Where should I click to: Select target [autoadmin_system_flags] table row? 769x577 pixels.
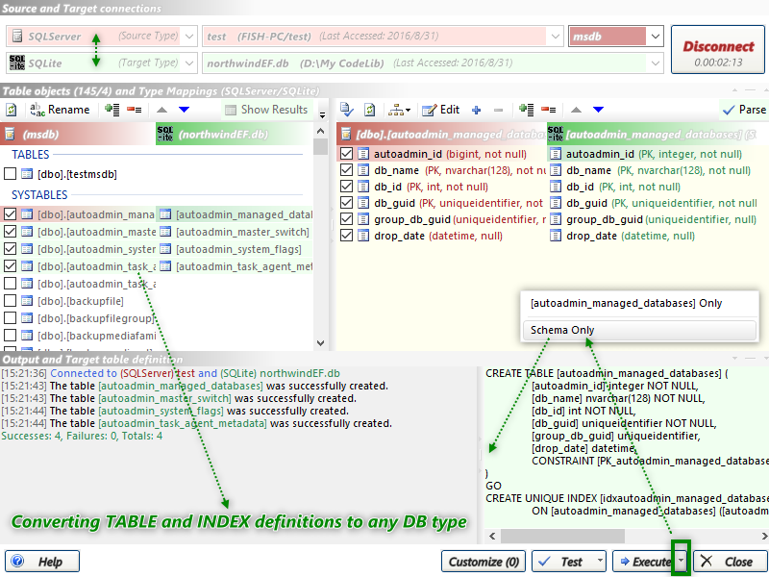pos(235,249)
